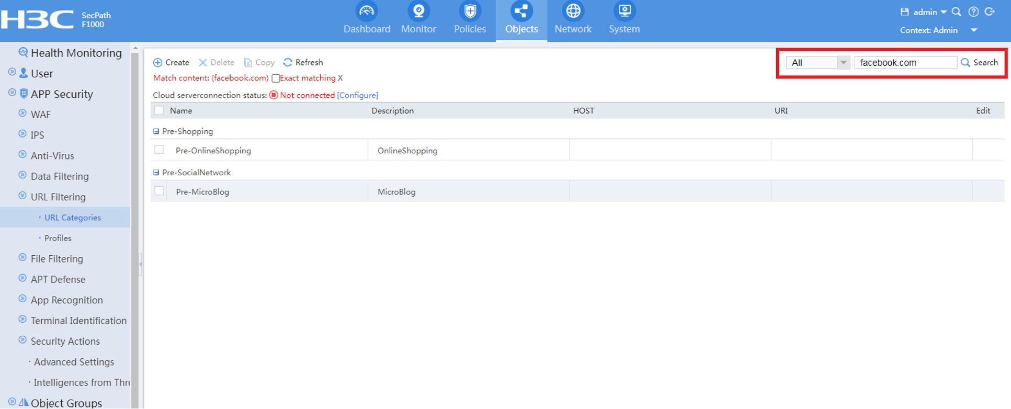Select URL Categories in sidebar
1011x409 pixels.
pos(72,218)
